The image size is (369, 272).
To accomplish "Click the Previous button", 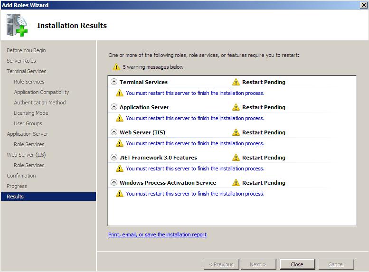I will point(221,264).
